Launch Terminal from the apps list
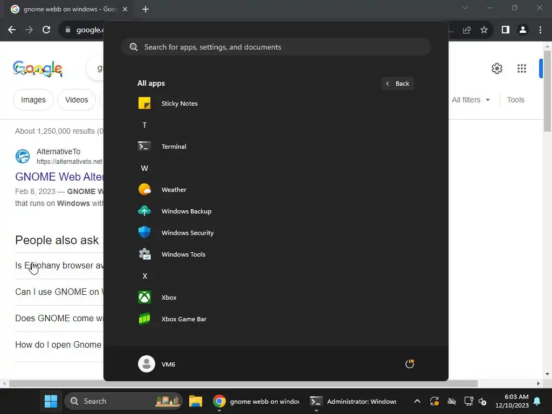This screenshot has width=552, height=414. point(275,147)
